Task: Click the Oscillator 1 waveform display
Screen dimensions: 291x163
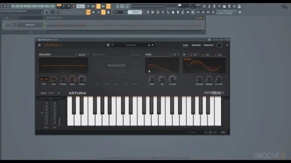Action: point(63,65)
